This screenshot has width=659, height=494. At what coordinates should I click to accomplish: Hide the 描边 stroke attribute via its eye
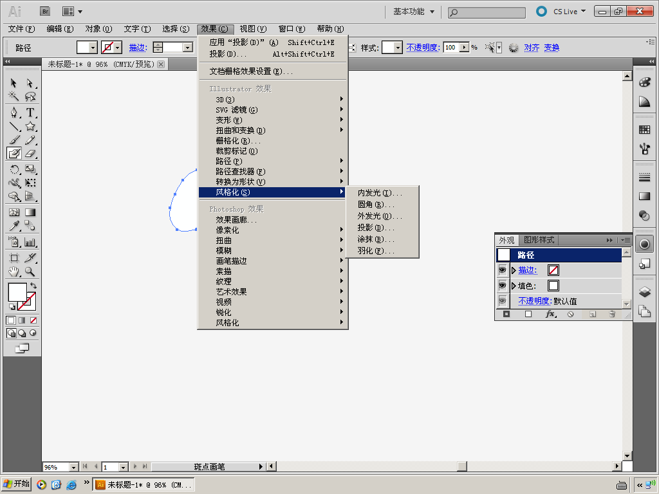coord(502,270)
